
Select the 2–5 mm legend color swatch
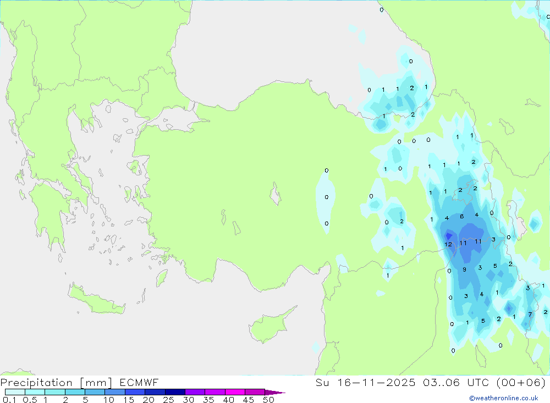pyautogui.click(x=75, y=392)
